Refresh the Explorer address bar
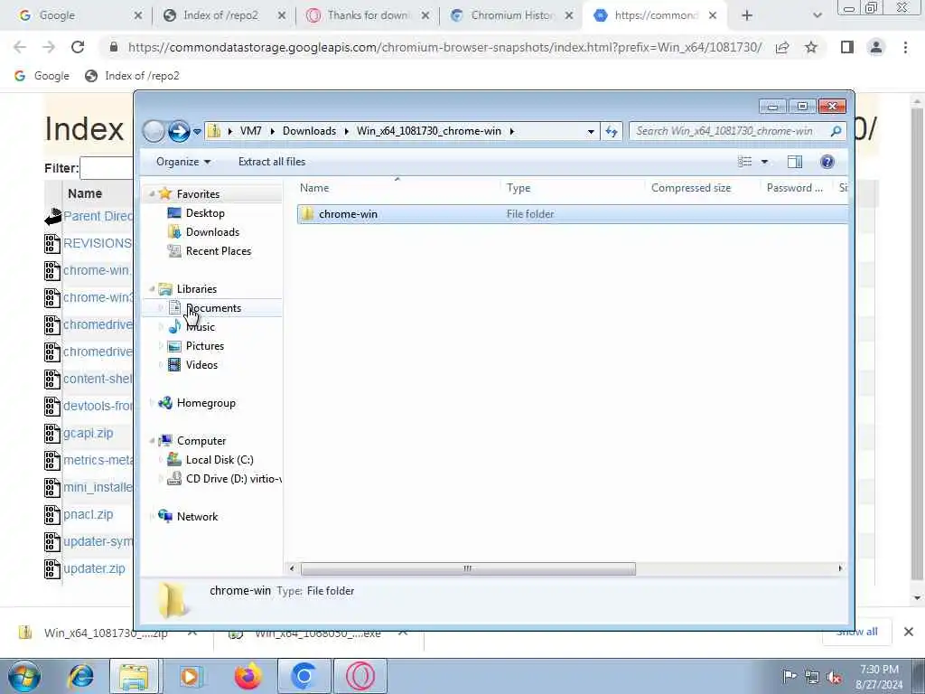This screenshot has width=925, height=694. (612, 131)
